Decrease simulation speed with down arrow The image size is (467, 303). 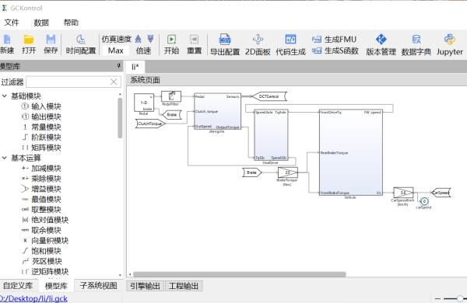[150, 39]
